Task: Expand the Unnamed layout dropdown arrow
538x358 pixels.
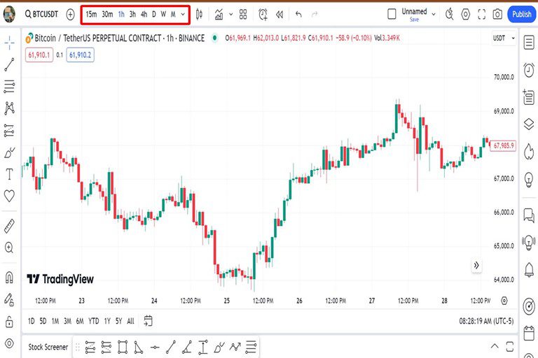Action: pos(434,15)
